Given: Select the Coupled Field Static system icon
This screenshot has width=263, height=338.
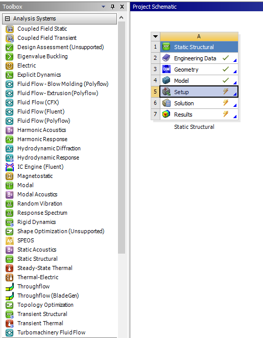Looking at the screenshot, I should (10, 29).
